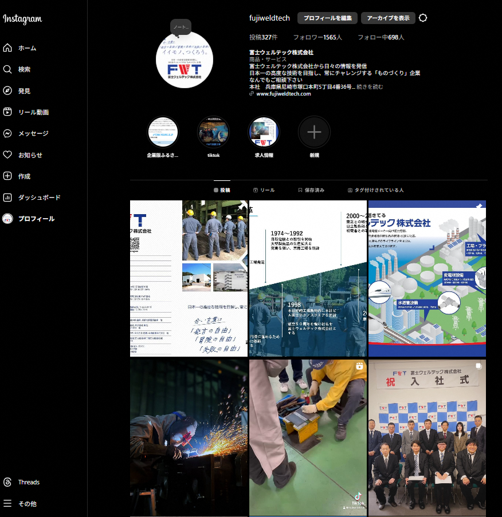The image size is (502, 517).
Task: Open the Explore compass icon
Action: click(7, 90)
